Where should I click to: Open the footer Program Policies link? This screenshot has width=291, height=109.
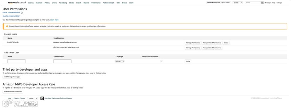tap(19, 98)
